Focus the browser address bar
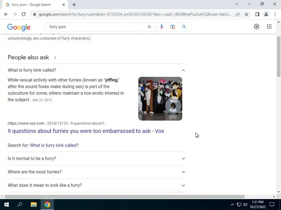Image resolution: width=281 pixels, height=210 pixels. click(135, 14)
